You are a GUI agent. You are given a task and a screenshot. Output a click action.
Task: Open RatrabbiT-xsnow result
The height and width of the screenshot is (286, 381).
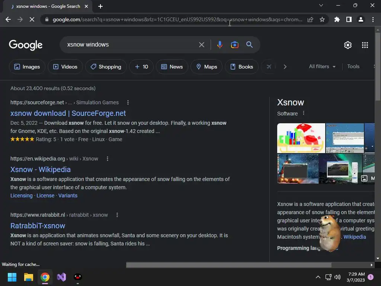point(38,226)
